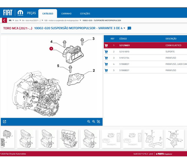Open diagram in new window icon
The height and width of the screenshot is (164, 187).
pyautogui.click(x=4, y=121)
